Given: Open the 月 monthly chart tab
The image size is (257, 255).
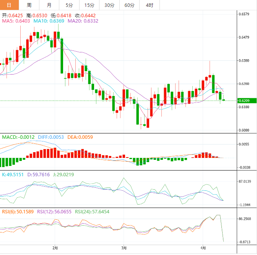Looking at the screenshot, I should tap(49, 5).
